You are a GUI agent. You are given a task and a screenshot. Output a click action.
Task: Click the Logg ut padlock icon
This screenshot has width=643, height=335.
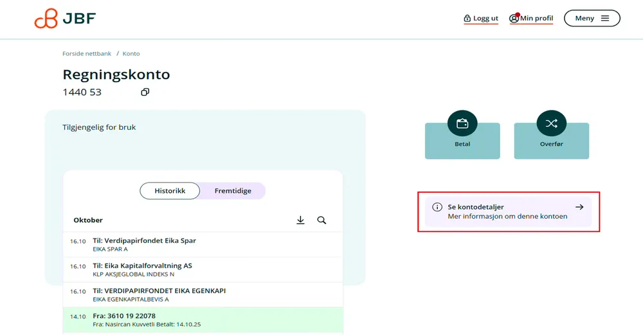467,19
